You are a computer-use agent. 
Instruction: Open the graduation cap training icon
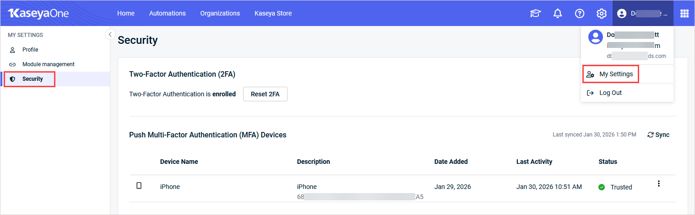(535, 14)
